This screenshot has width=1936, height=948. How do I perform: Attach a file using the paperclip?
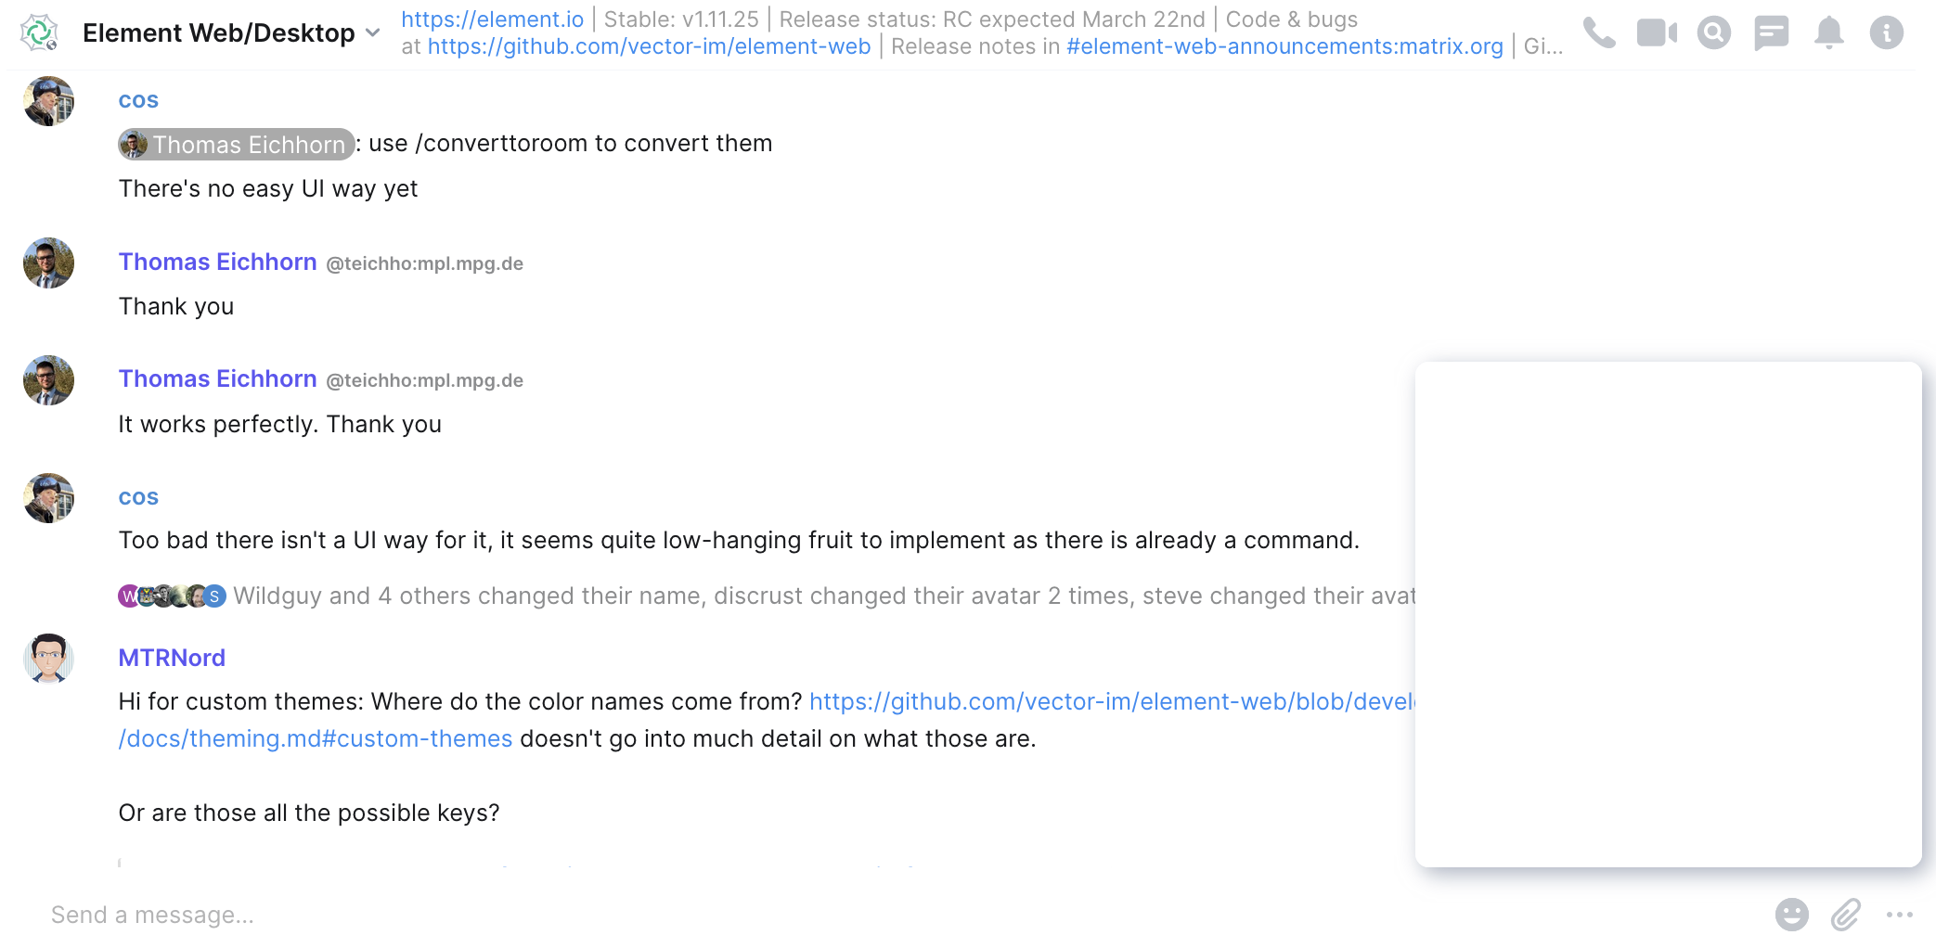point(1847,915)
